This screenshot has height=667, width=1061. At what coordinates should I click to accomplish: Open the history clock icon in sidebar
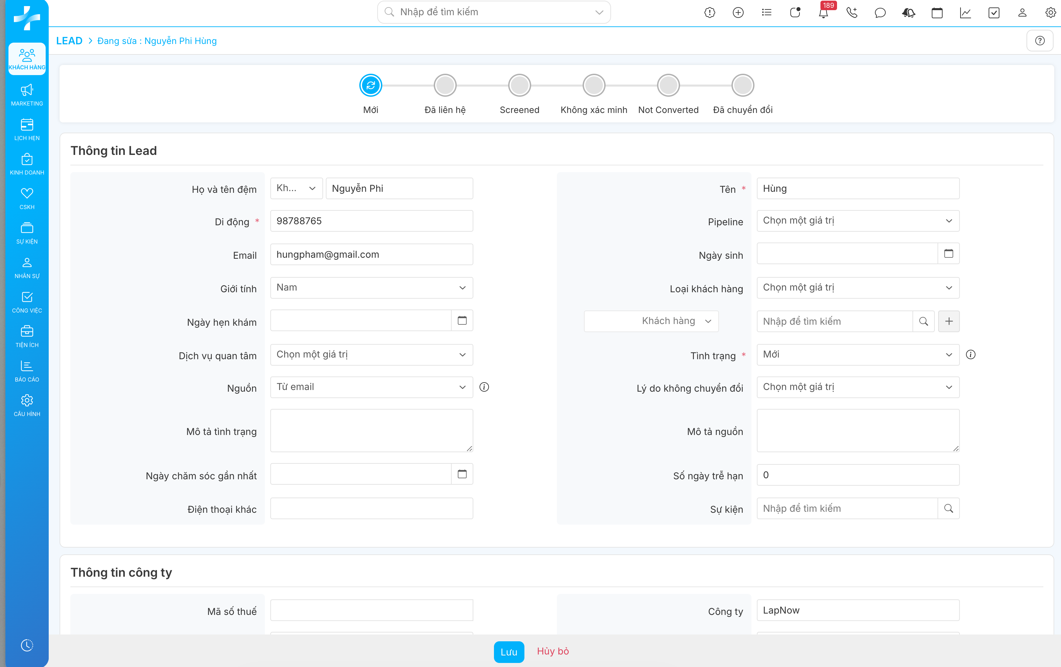pyautogui.click(x=27, y=645)
